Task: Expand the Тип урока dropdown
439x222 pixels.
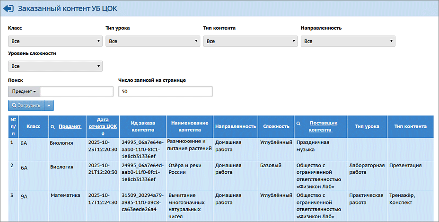Action: [x=152, y=41]
